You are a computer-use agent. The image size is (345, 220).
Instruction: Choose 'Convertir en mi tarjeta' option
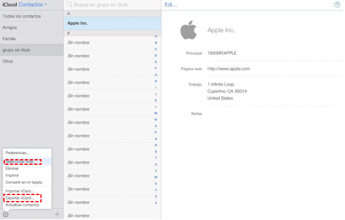[x=24, y=182]
